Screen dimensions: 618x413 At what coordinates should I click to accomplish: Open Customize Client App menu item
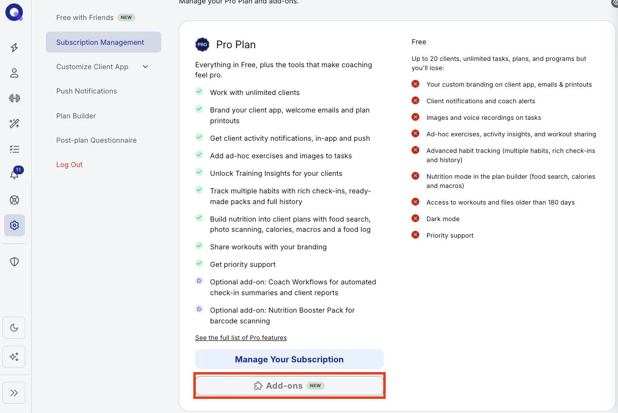92,67
